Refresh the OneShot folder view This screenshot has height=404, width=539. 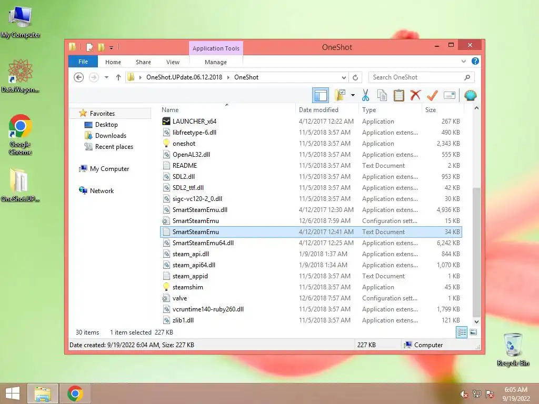point(355,77)
